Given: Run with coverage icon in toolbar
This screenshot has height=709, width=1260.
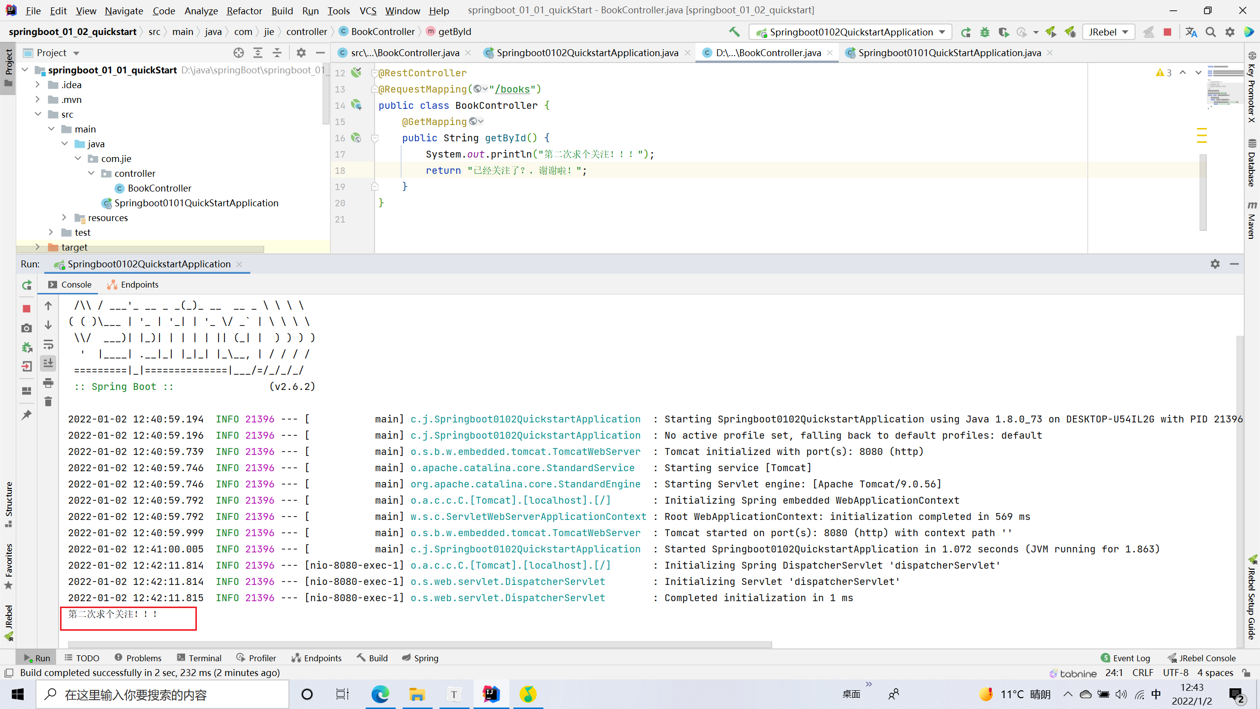Looking at the screenshot, I should (x=1004, y=32).
